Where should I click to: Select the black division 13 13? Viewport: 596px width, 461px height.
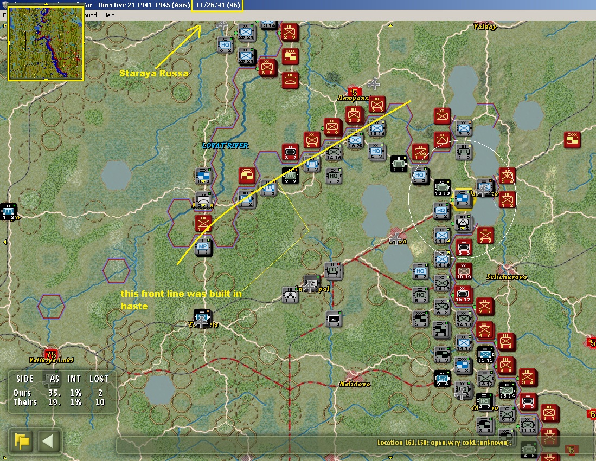442,189
